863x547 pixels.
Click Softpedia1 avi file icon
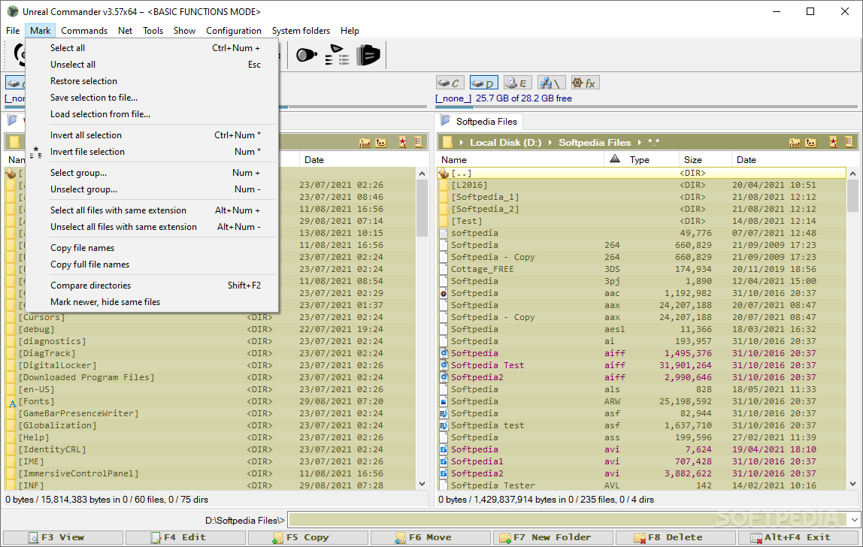pos(444,461)
